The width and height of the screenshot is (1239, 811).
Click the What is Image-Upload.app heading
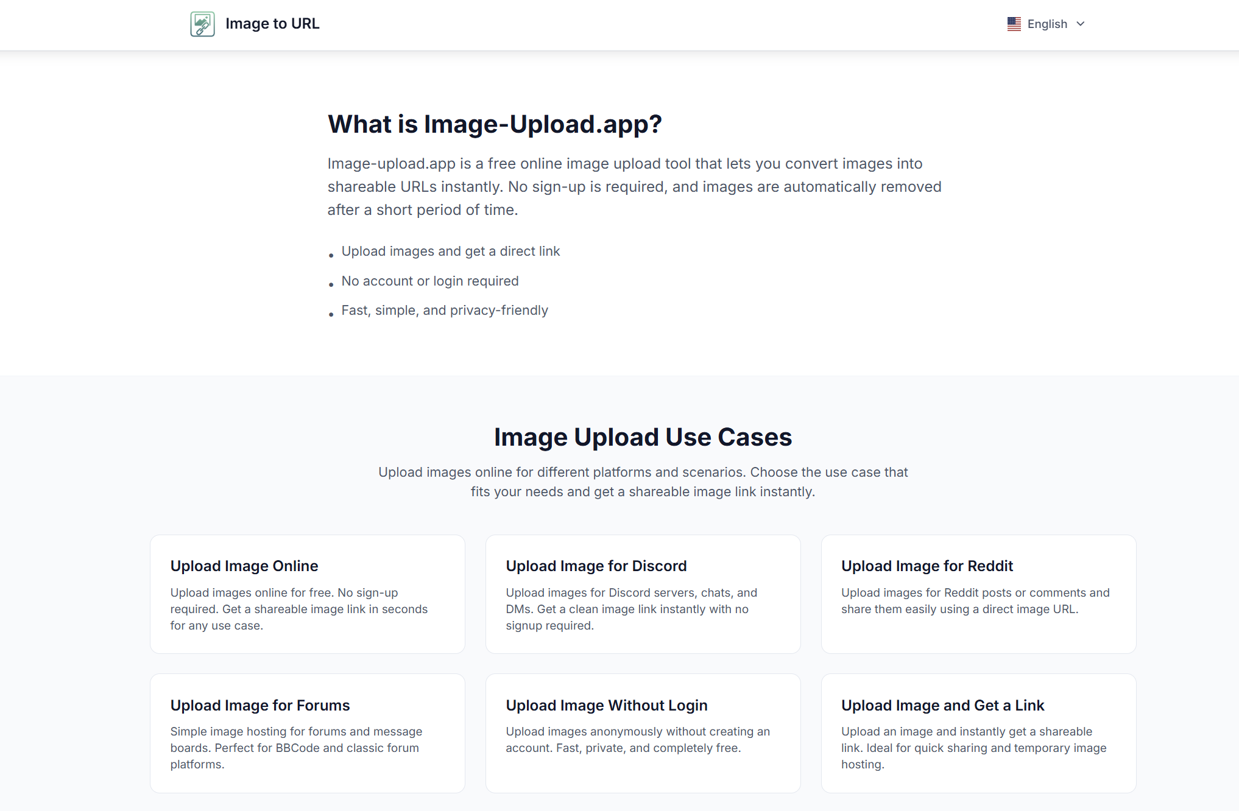[x=494, y=124]
